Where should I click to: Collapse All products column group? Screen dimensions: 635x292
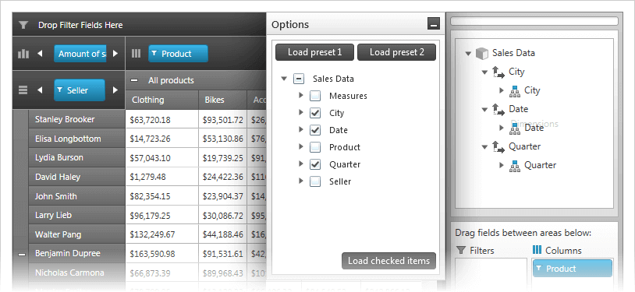(x=134, y=80)
